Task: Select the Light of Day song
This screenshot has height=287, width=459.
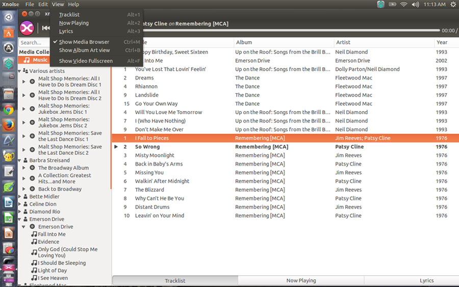Action: 52,270
